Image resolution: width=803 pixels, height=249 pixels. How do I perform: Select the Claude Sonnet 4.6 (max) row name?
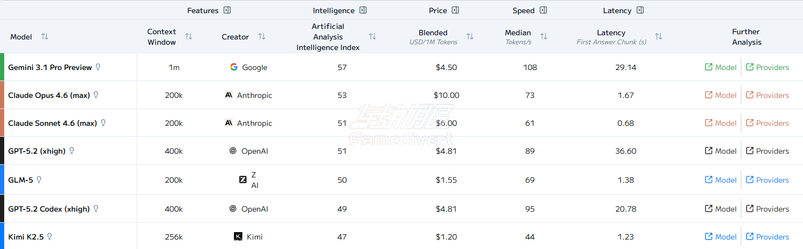(53, 123)
